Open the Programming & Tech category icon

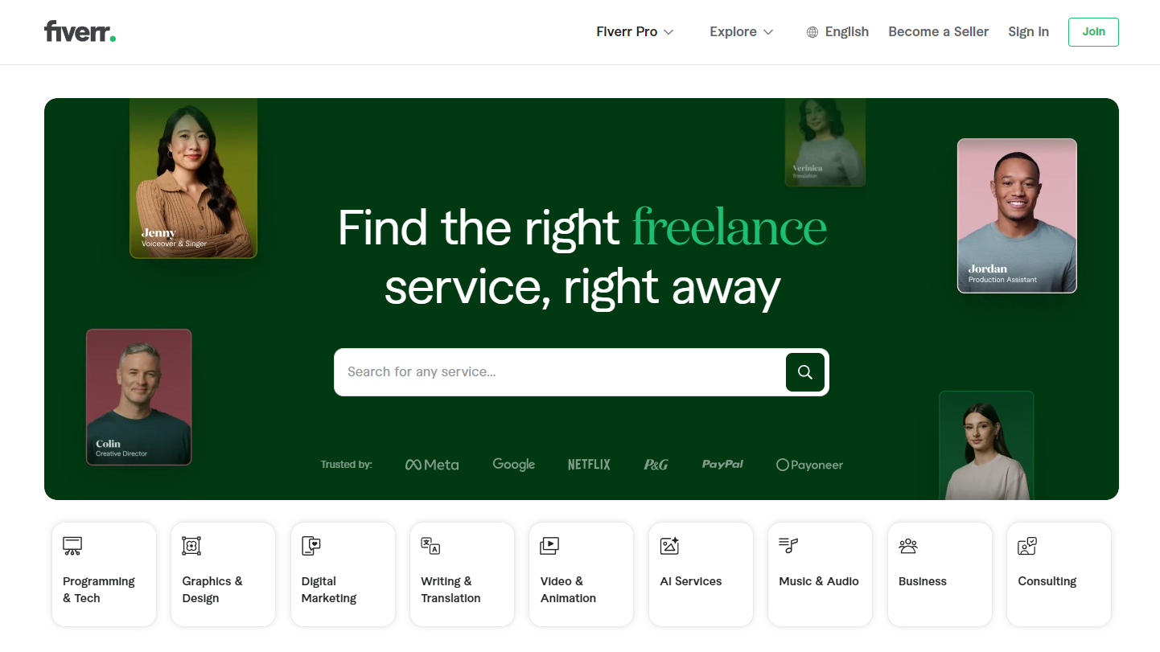click(x=72, y=547)
